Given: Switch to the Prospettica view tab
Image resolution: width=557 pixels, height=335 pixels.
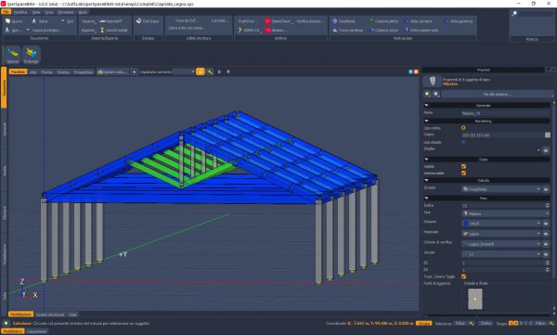Looking at the screenshot, I should coord(84,71).
